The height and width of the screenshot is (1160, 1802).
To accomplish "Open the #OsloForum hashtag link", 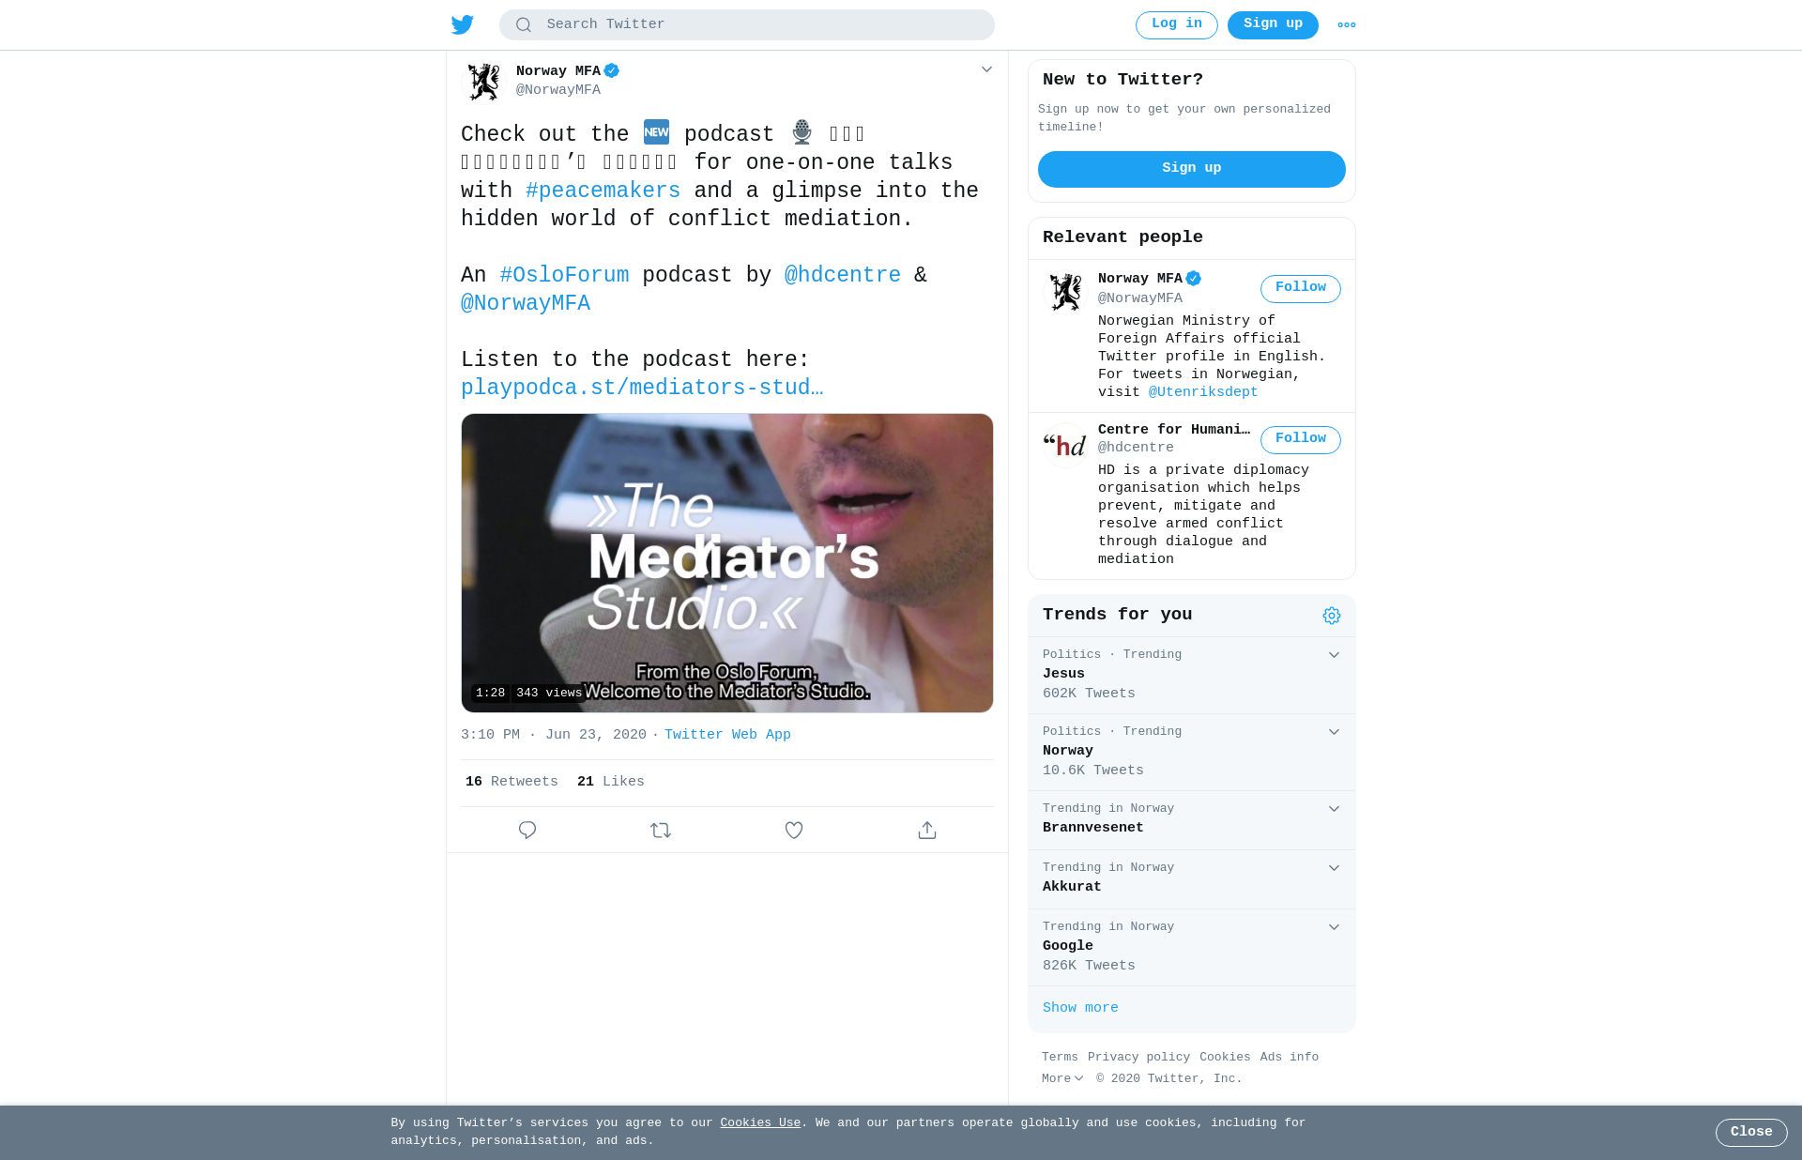I will point(564,276).
